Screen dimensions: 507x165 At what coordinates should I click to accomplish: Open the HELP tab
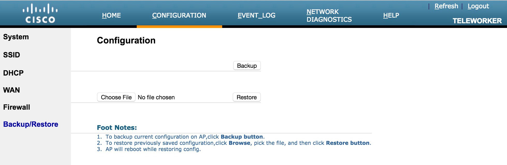(391, 16)
